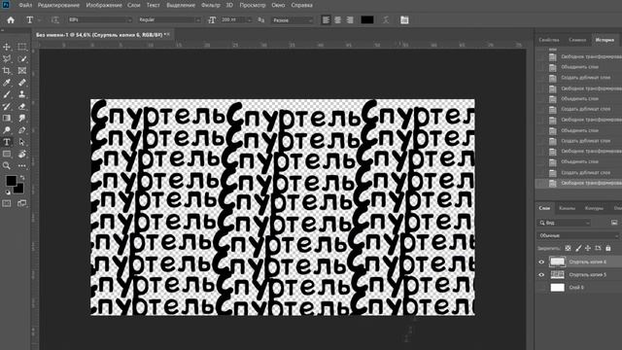Toggle lock image pixels brush icon

(578, 249)
